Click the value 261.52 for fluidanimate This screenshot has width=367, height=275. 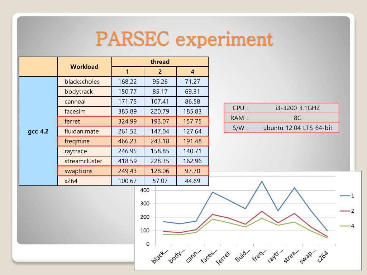tap(127, 131)
